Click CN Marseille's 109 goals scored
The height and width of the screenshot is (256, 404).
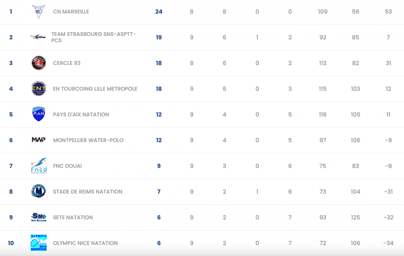click(x=323, y=12)
